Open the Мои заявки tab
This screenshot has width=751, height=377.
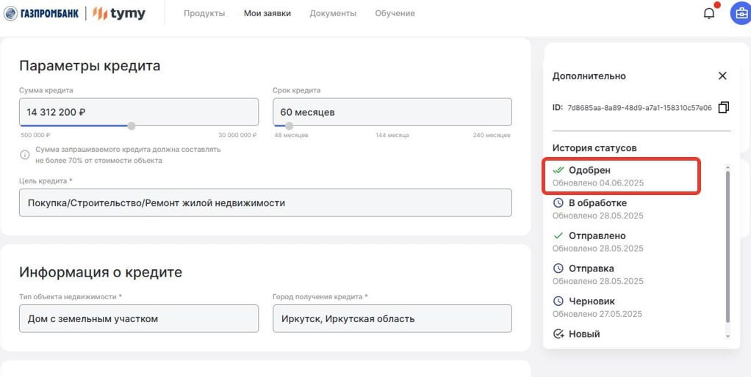pos(267,13)
